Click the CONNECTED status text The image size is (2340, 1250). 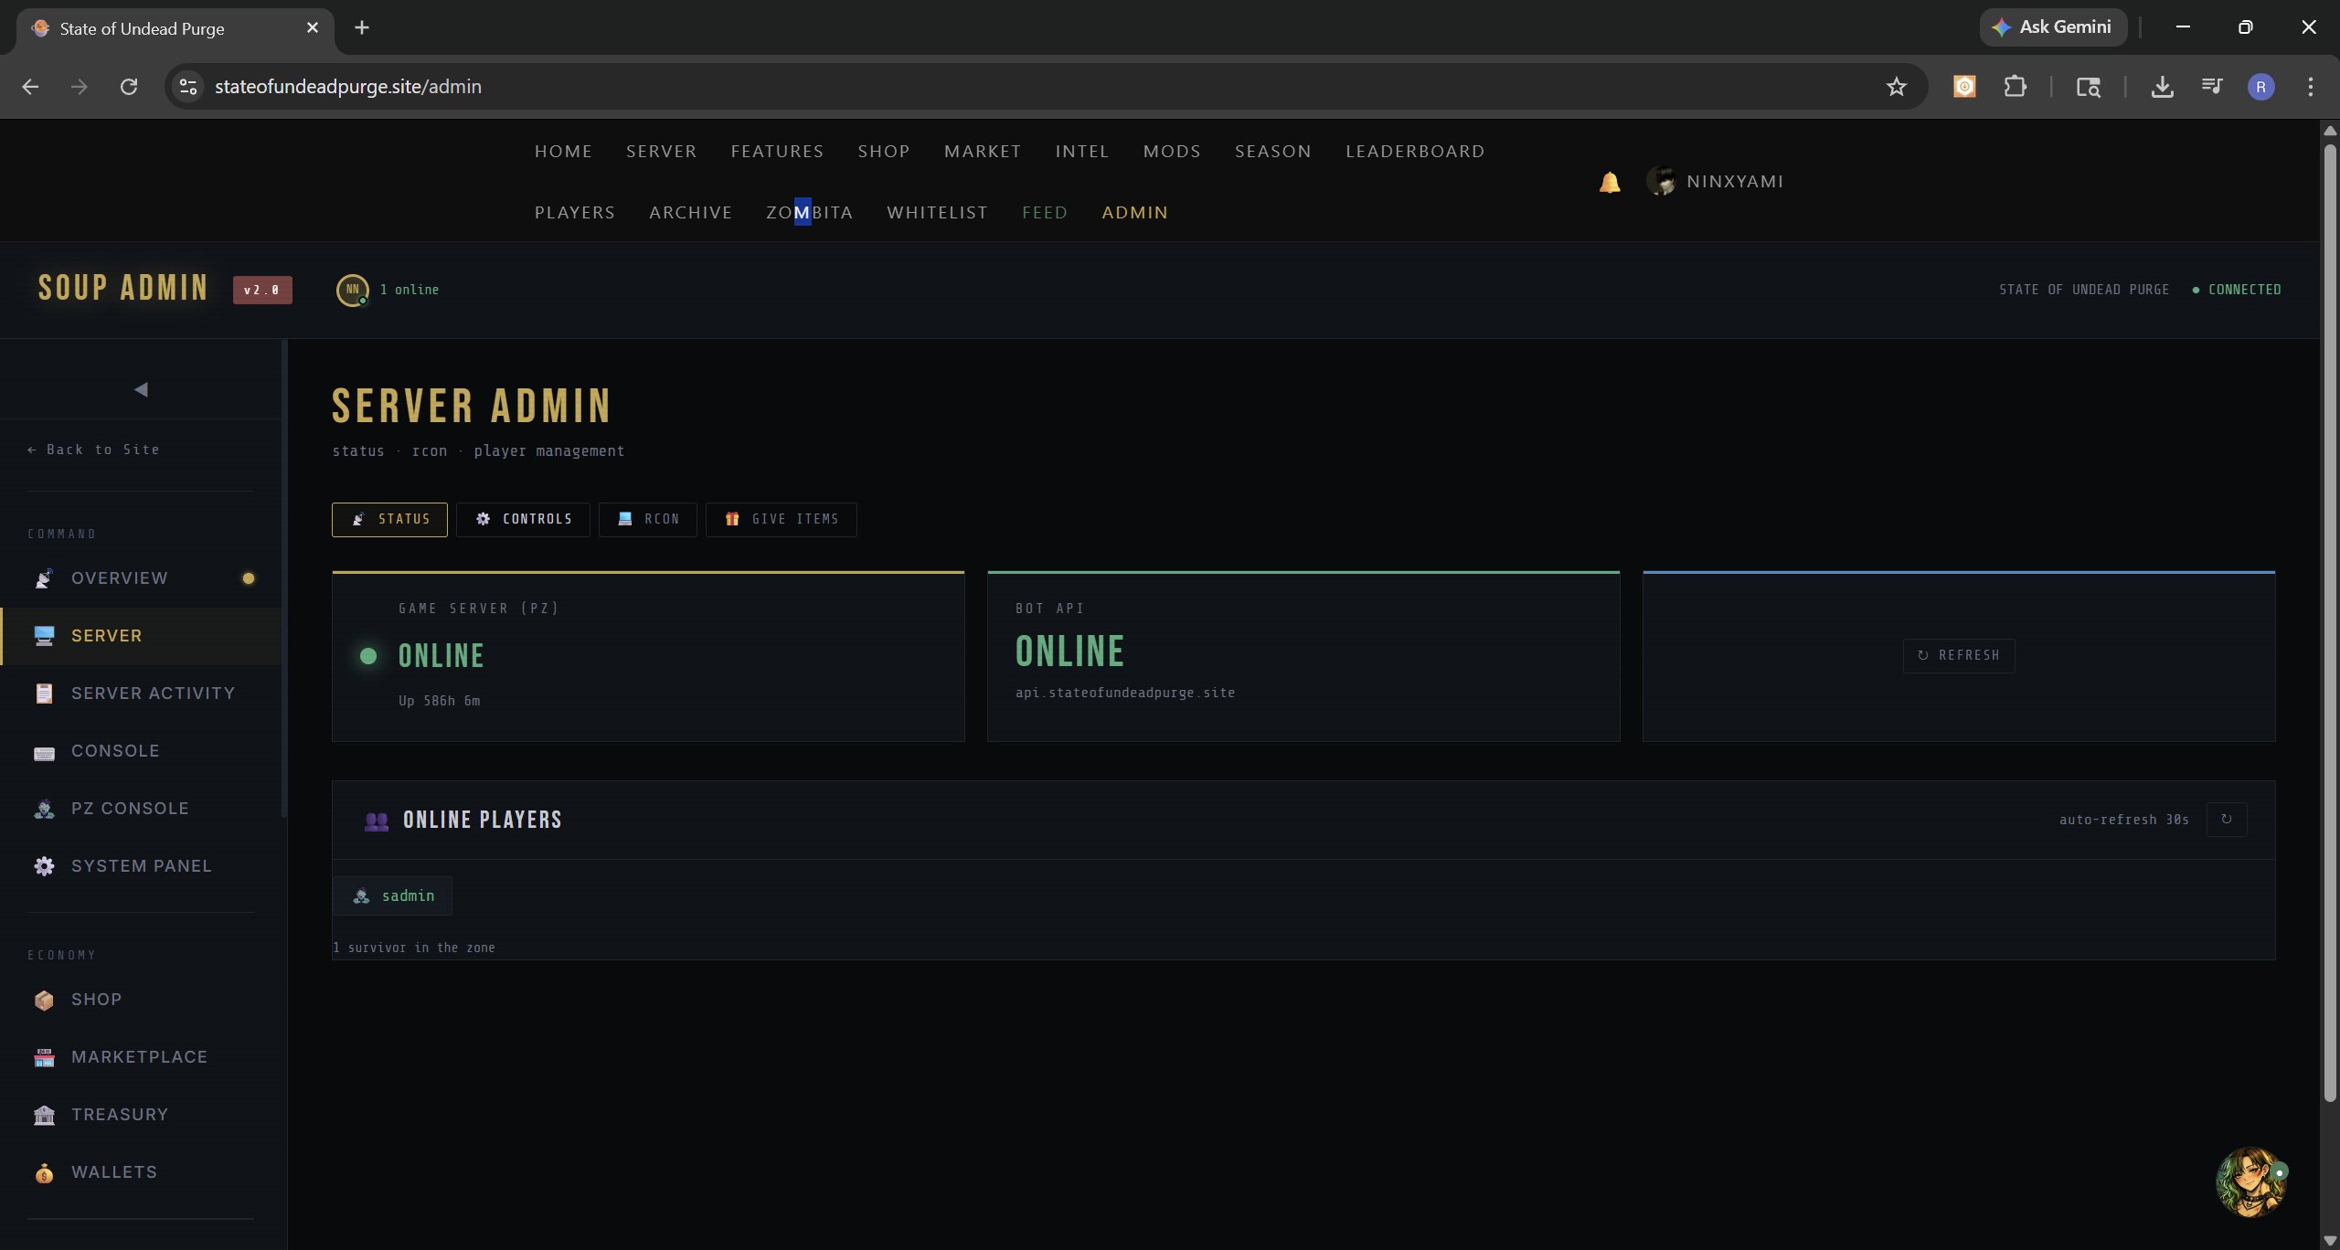tap(2245, 290)
